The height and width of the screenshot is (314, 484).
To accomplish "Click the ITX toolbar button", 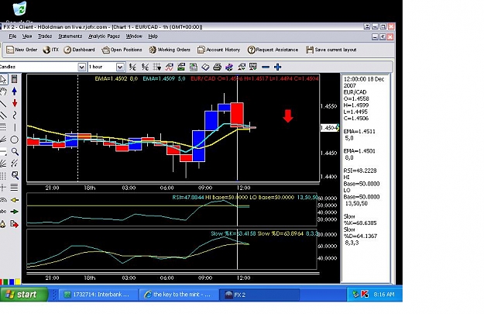I will [x=51, y=50].
